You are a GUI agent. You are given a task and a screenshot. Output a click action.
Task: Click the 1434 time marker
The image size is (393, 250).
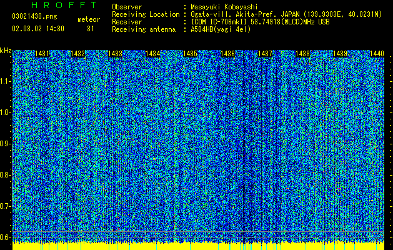pyautogui.click(x=153, y=54)
